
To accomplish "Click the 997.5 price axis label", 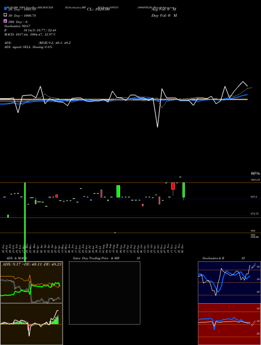I will [254, 197].
